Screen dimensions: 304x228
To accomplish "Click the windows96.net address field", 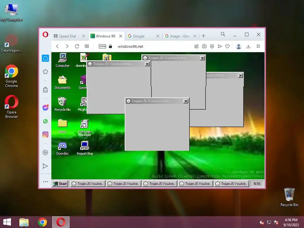I will click(131, 46).
